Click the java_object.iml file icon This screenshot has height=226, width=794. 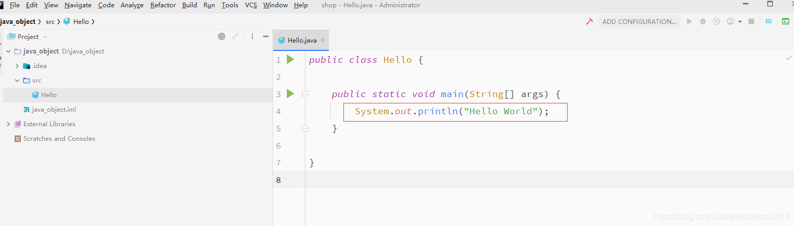point(27,110)
